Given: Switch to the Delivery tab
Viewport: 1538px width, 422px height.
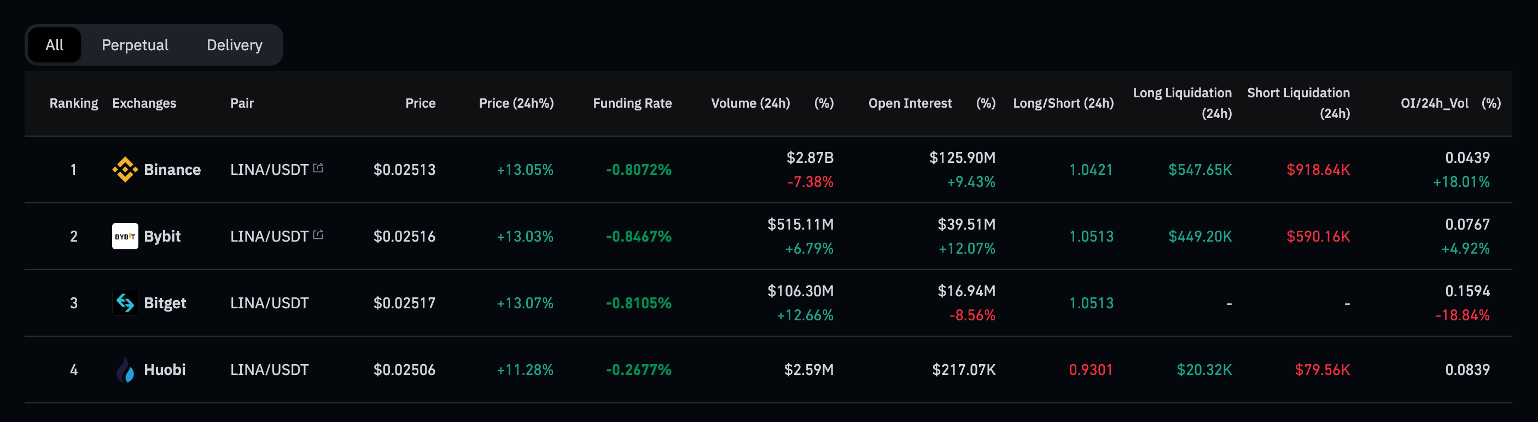Looking at the screenshot, I should tap(234, 45).
